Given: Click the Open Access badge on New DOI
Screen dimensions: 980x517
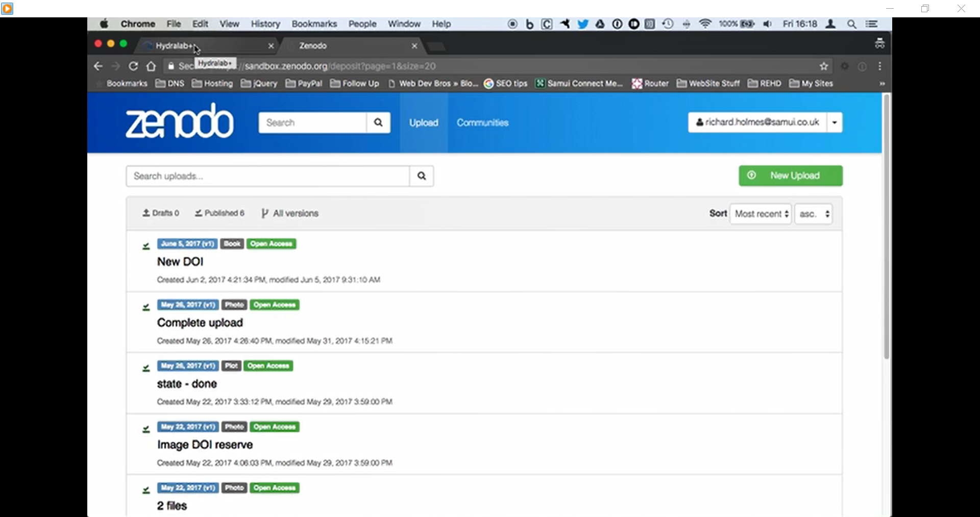Looking at the screenshot, I should [x=272, y=244].
